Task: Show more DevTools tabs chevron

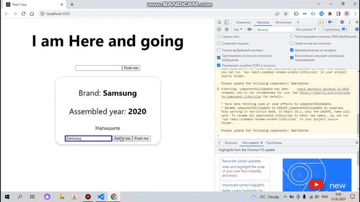Action: [298, 22]
